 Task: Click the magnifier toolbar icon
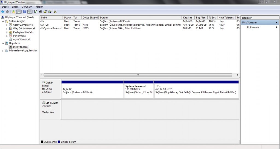[x=50, y=12]
